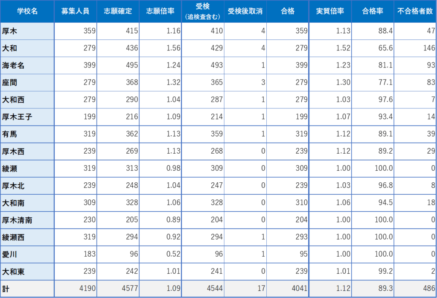Click 海老名's 志願確定 value 495
Viewport: 437px width, 298px height.
132,65
